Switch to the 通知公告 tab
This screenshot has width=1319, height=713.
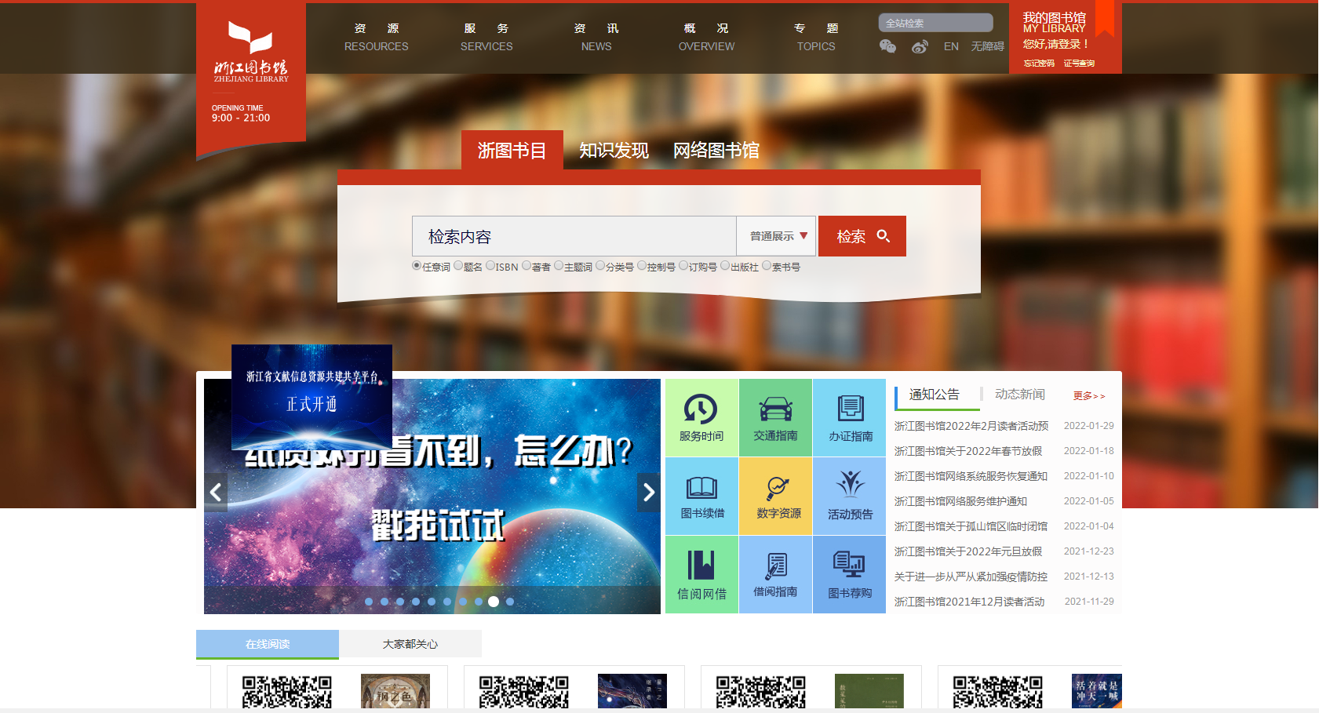pyautogui.click(x=935, y=395)
